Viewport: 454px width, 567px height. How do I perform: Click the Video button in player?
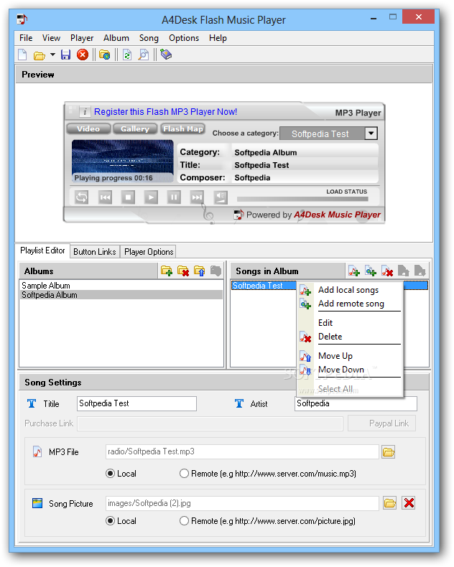tap(88, 128)
